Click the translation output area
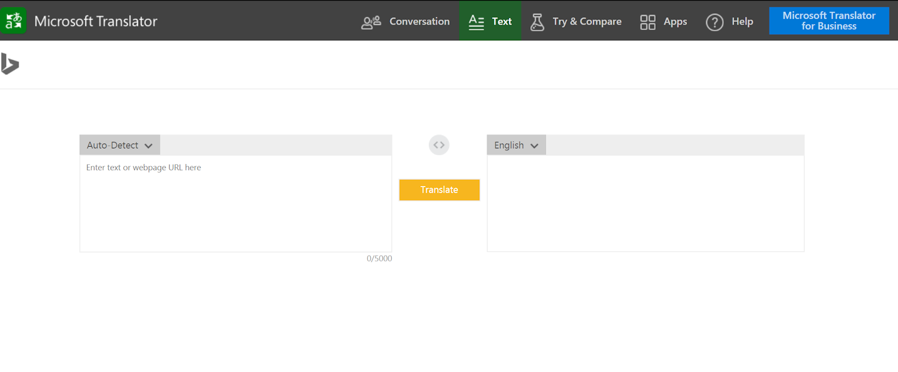This screenshot has height=372, width=898. click(645, 203)
